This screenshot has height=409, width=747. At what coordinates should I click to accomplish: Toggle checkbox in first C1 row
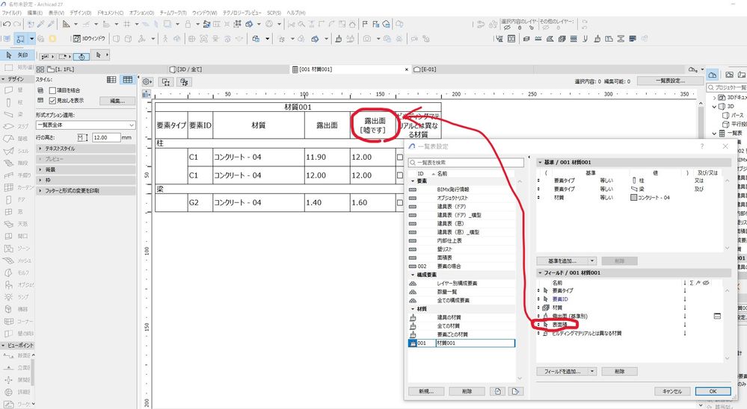pos(399,157)
